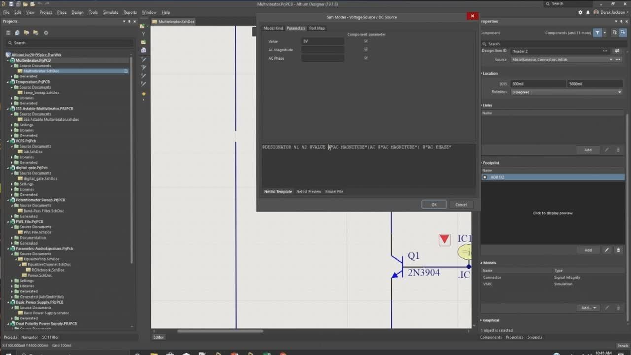
Task: Click the document icon on Multivibrator.SchDoc row
Action: (x=126, y=71)
